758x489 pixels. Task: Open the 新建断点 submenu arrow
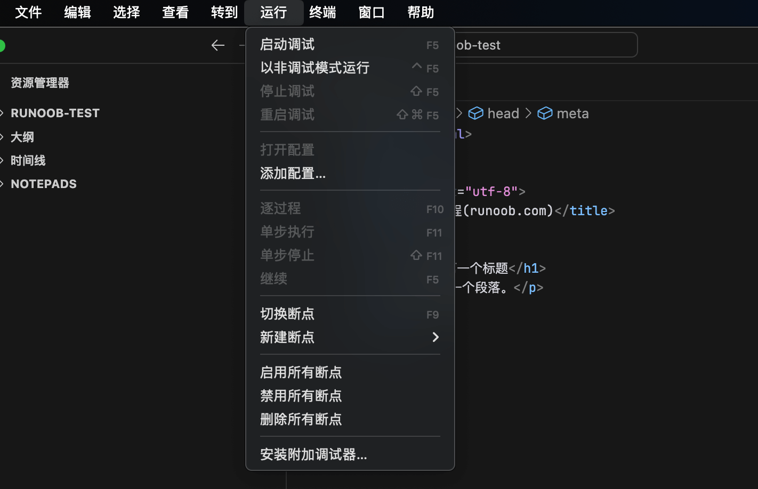436,337
